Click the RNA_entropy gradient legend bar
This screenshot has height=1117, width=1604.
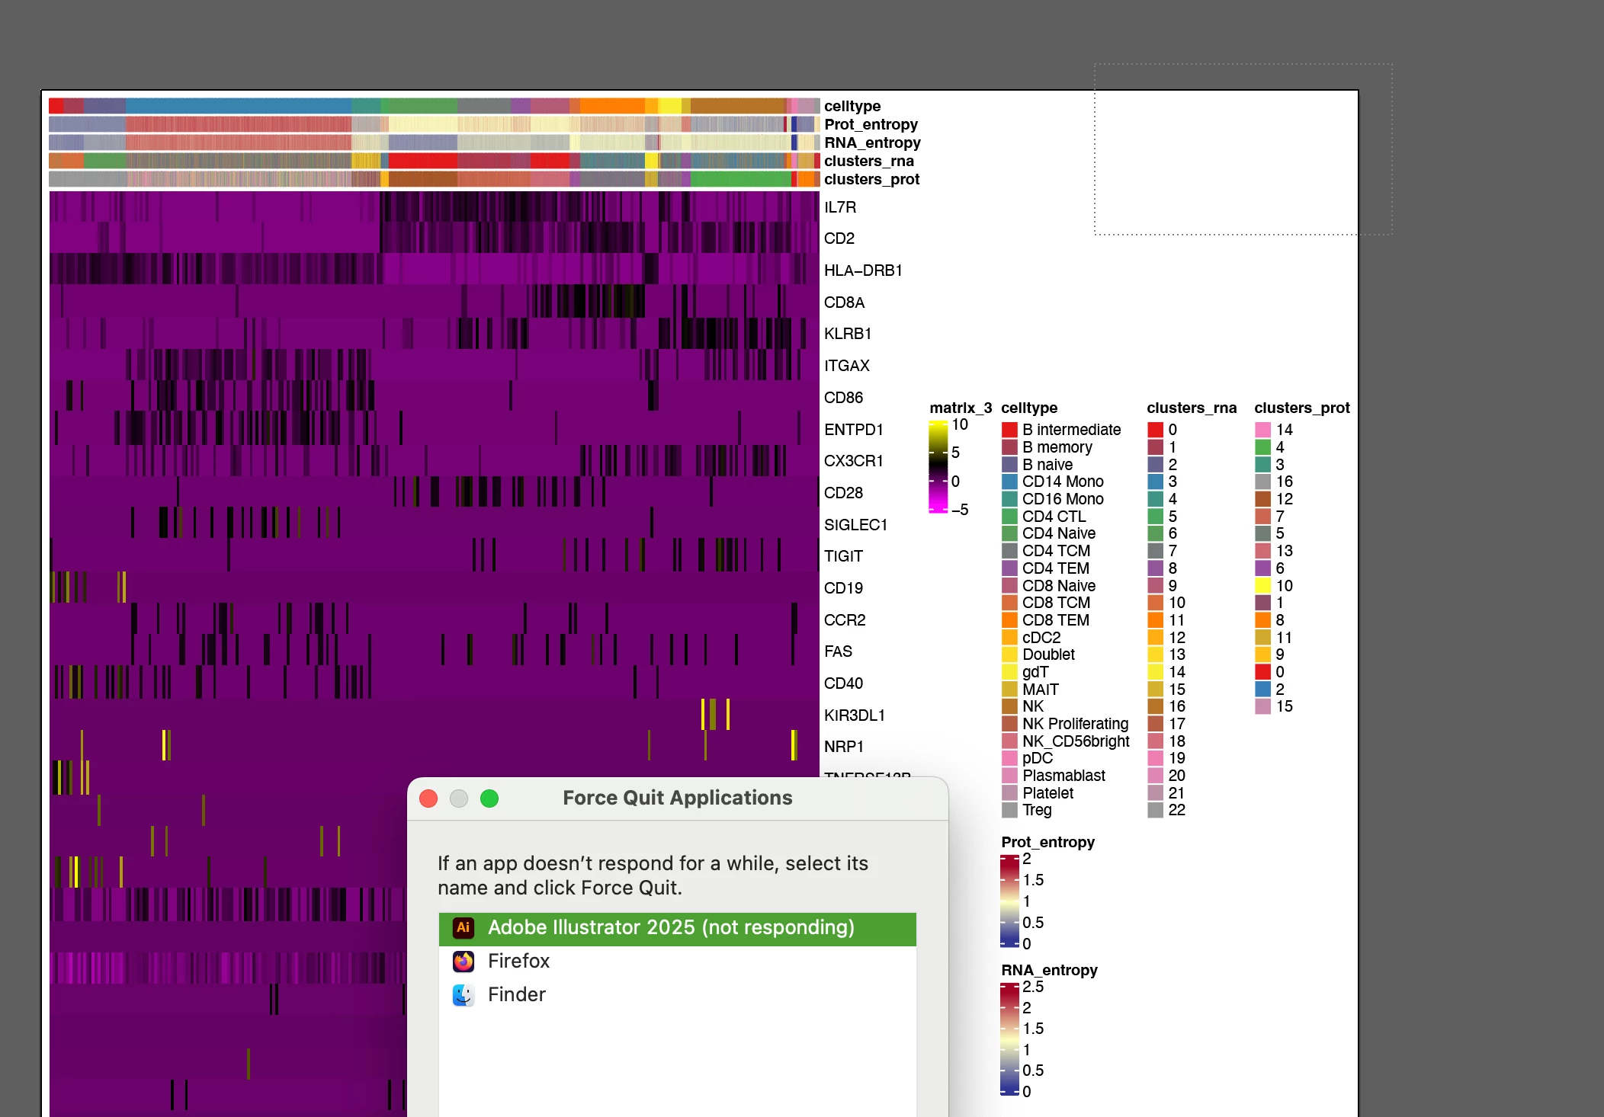point(1009,1039)
